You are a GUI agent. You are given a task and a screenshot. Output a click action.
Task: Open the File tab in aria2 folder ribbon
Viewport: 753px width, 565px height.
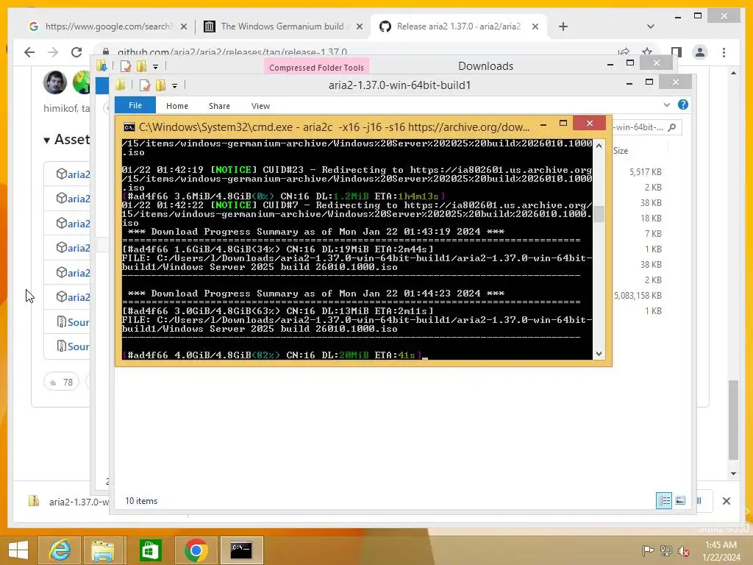(135, 105)
